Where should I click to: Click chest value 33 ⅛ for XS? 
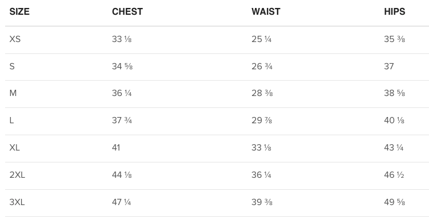click(x=122, y=39)
